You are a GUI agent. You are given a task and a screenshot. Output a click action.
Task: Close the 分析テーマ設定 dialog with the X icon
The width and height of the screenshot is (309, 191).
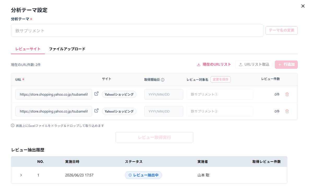(303, 6)
